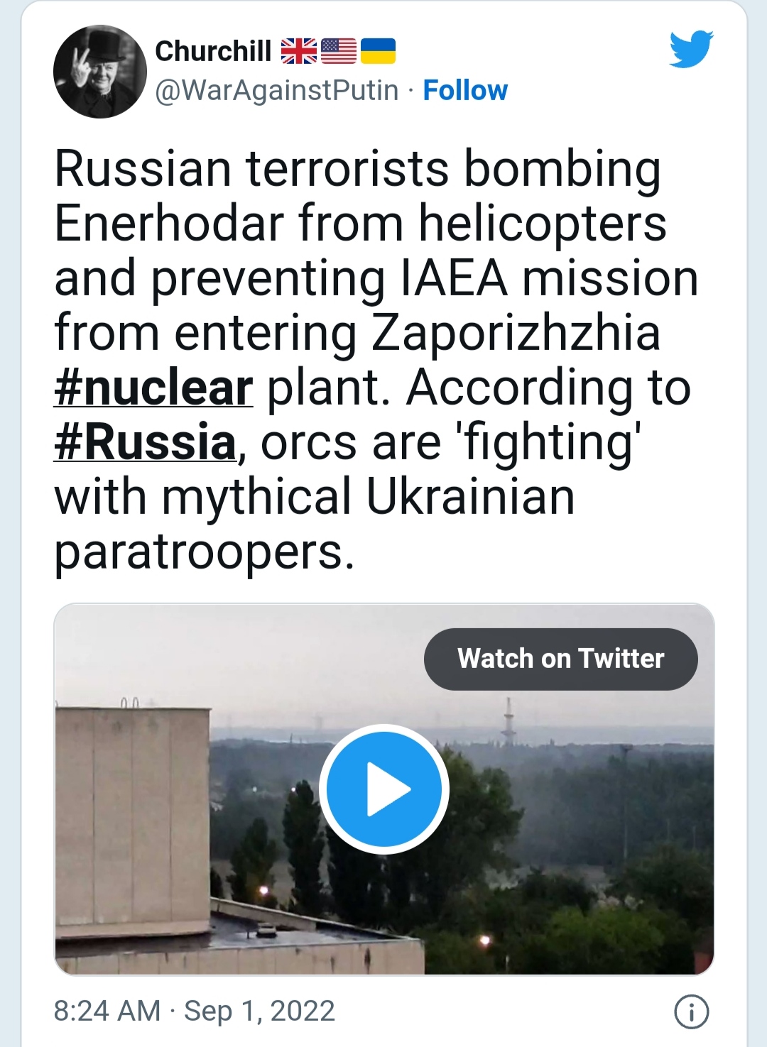Image resolution: width=767 pixels, height=1047 pixels.
Task: Open Churchill's profile avatar
Action: point(100,72)
